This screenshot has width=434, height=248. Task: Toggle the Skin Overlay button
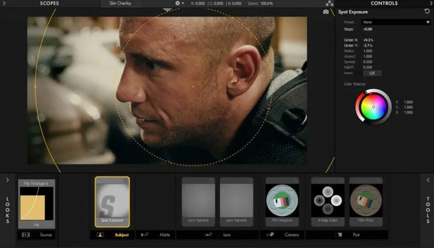(120, 4)
